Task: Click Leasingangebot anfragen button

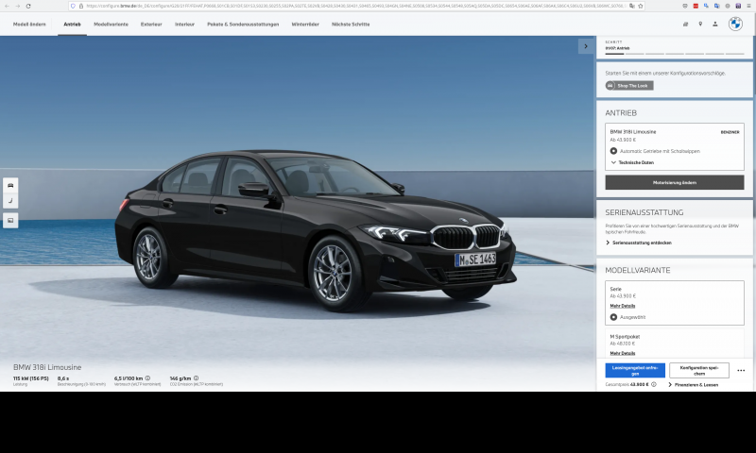Action: click(x=635, y=370)
